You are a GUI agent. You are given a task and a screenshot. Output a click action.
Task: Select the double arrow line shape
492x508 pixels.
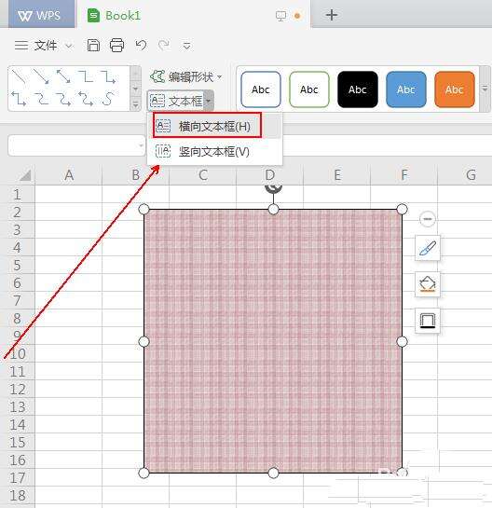[63, 77]
